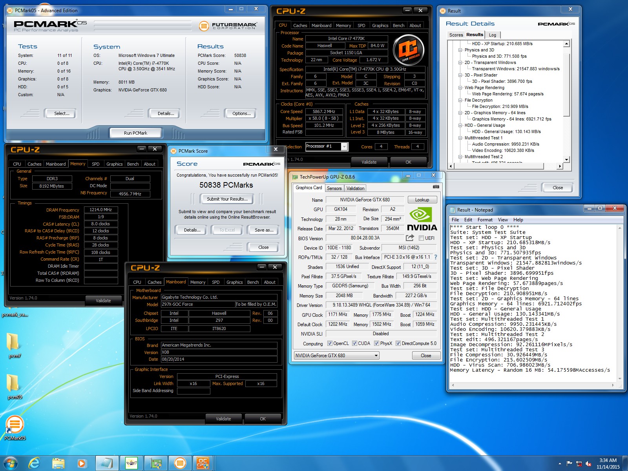Open the NVIDIA GeForce GTX 680 dropdown
This screenshot has width=628, height=471.
pyautogui.click(x=336, y=356)
